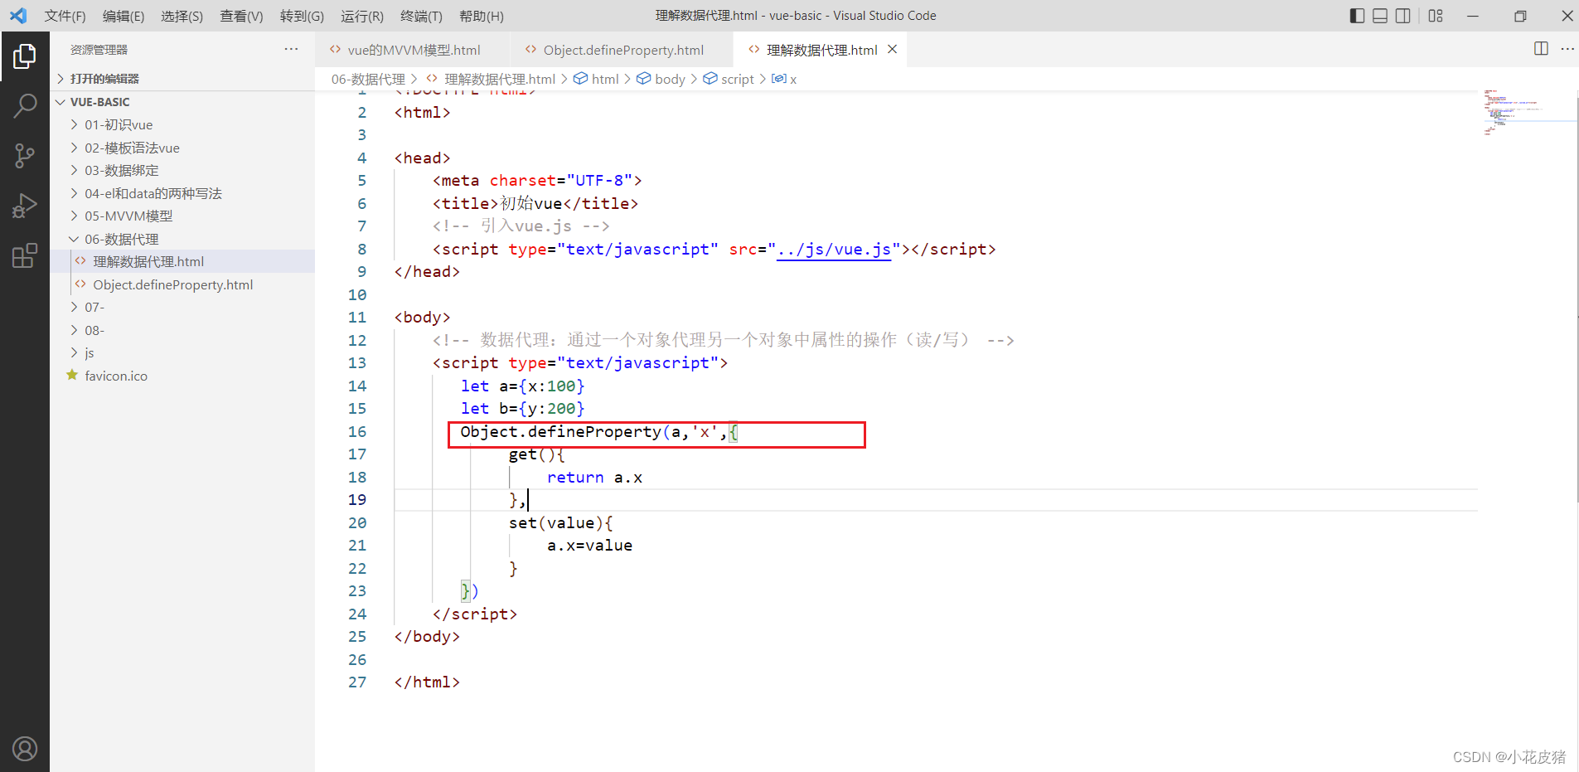Expand the 08- folder
Image resolution: width=1579 pixels, height=772 pixels.
182,330
